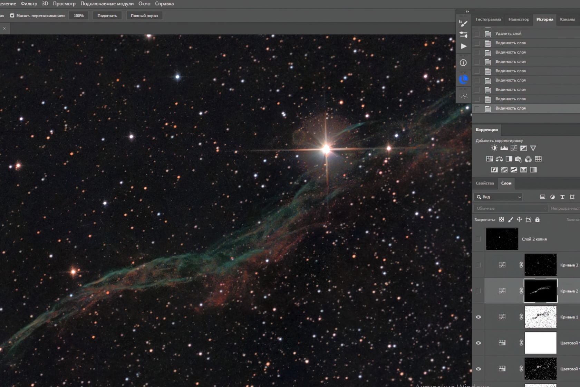Add a Photo Filter adjustment

[x=519, y=159]
